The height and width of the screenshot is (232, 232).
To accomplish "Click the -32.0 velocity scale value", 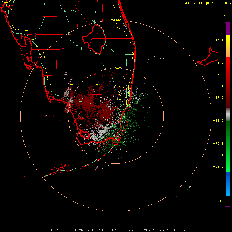I will click(x=218, y=132).
